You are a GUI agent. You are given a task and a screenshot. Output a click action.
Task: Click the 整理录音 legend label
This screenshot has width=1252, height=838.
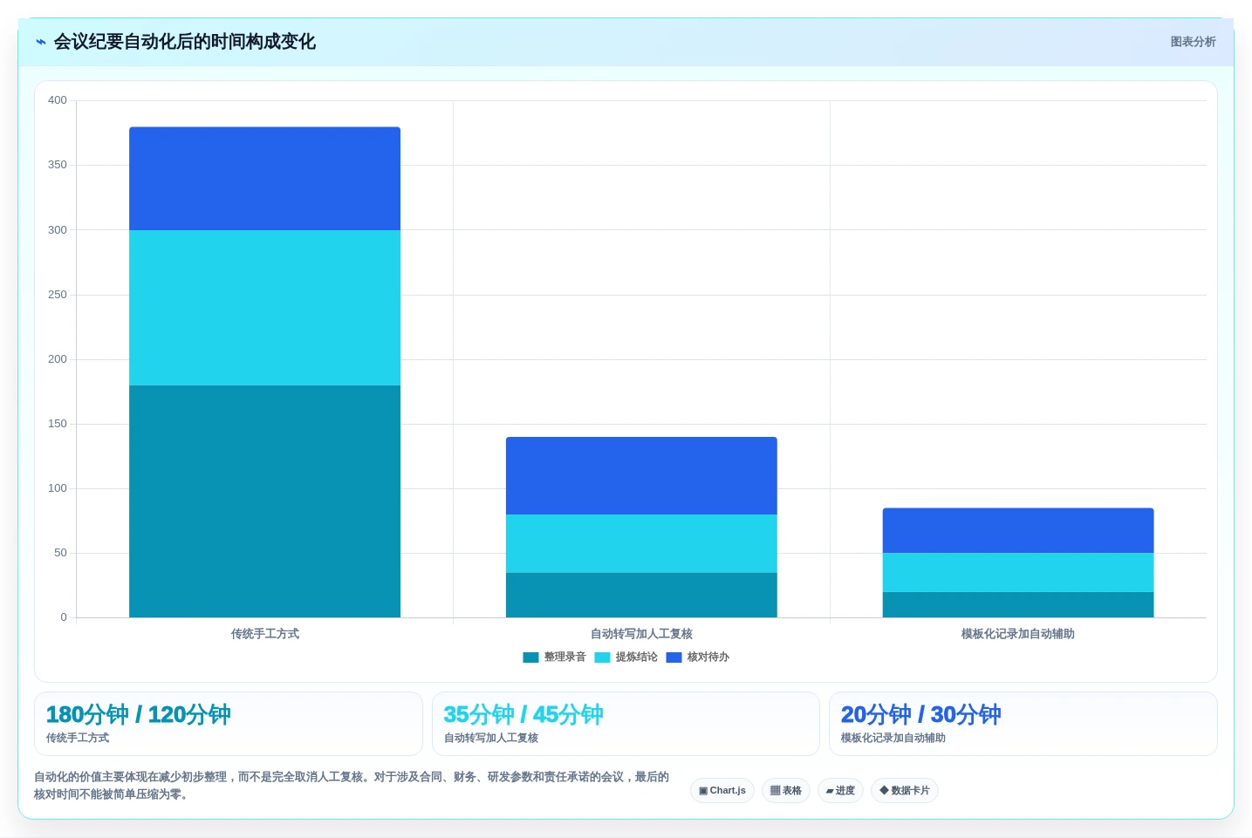click(565, 657)
